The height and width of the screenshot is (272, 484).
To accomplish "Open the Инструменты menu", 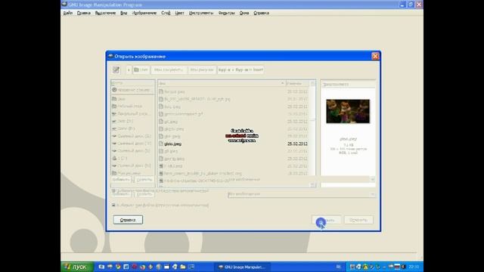I will (201, 13).
